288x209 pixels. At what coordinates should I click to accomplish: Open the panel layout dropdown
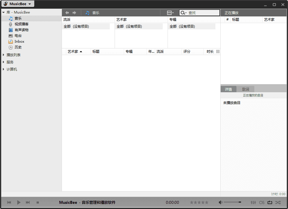click(170, 13)
